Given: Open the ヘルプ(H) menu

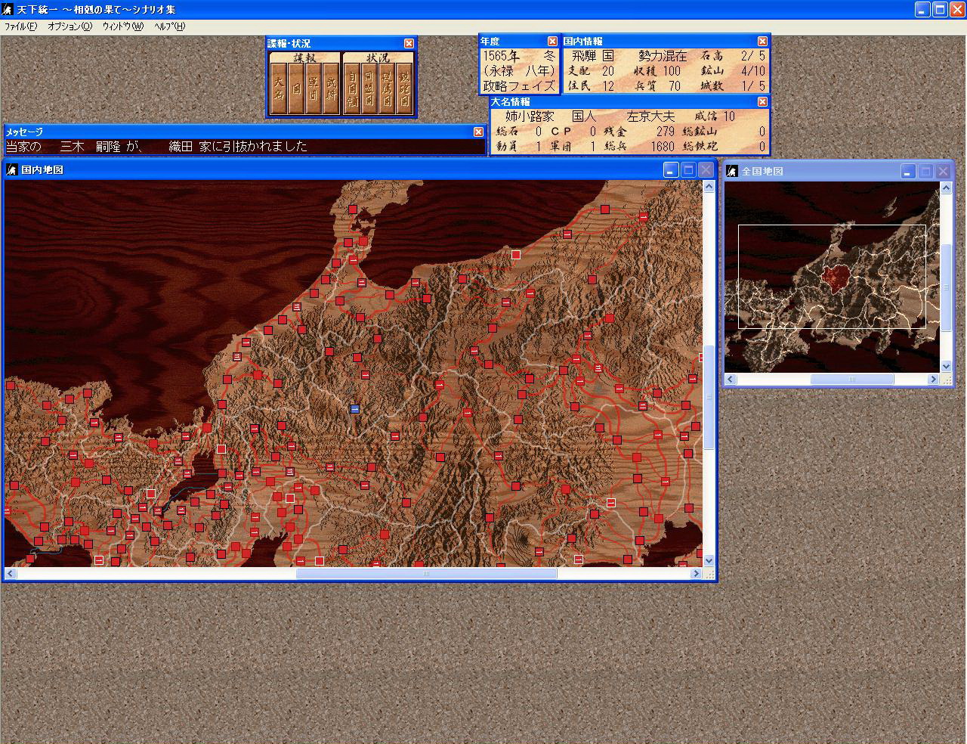Looking at the screenshot, I should pyautogui.click(x=169, y=26).
